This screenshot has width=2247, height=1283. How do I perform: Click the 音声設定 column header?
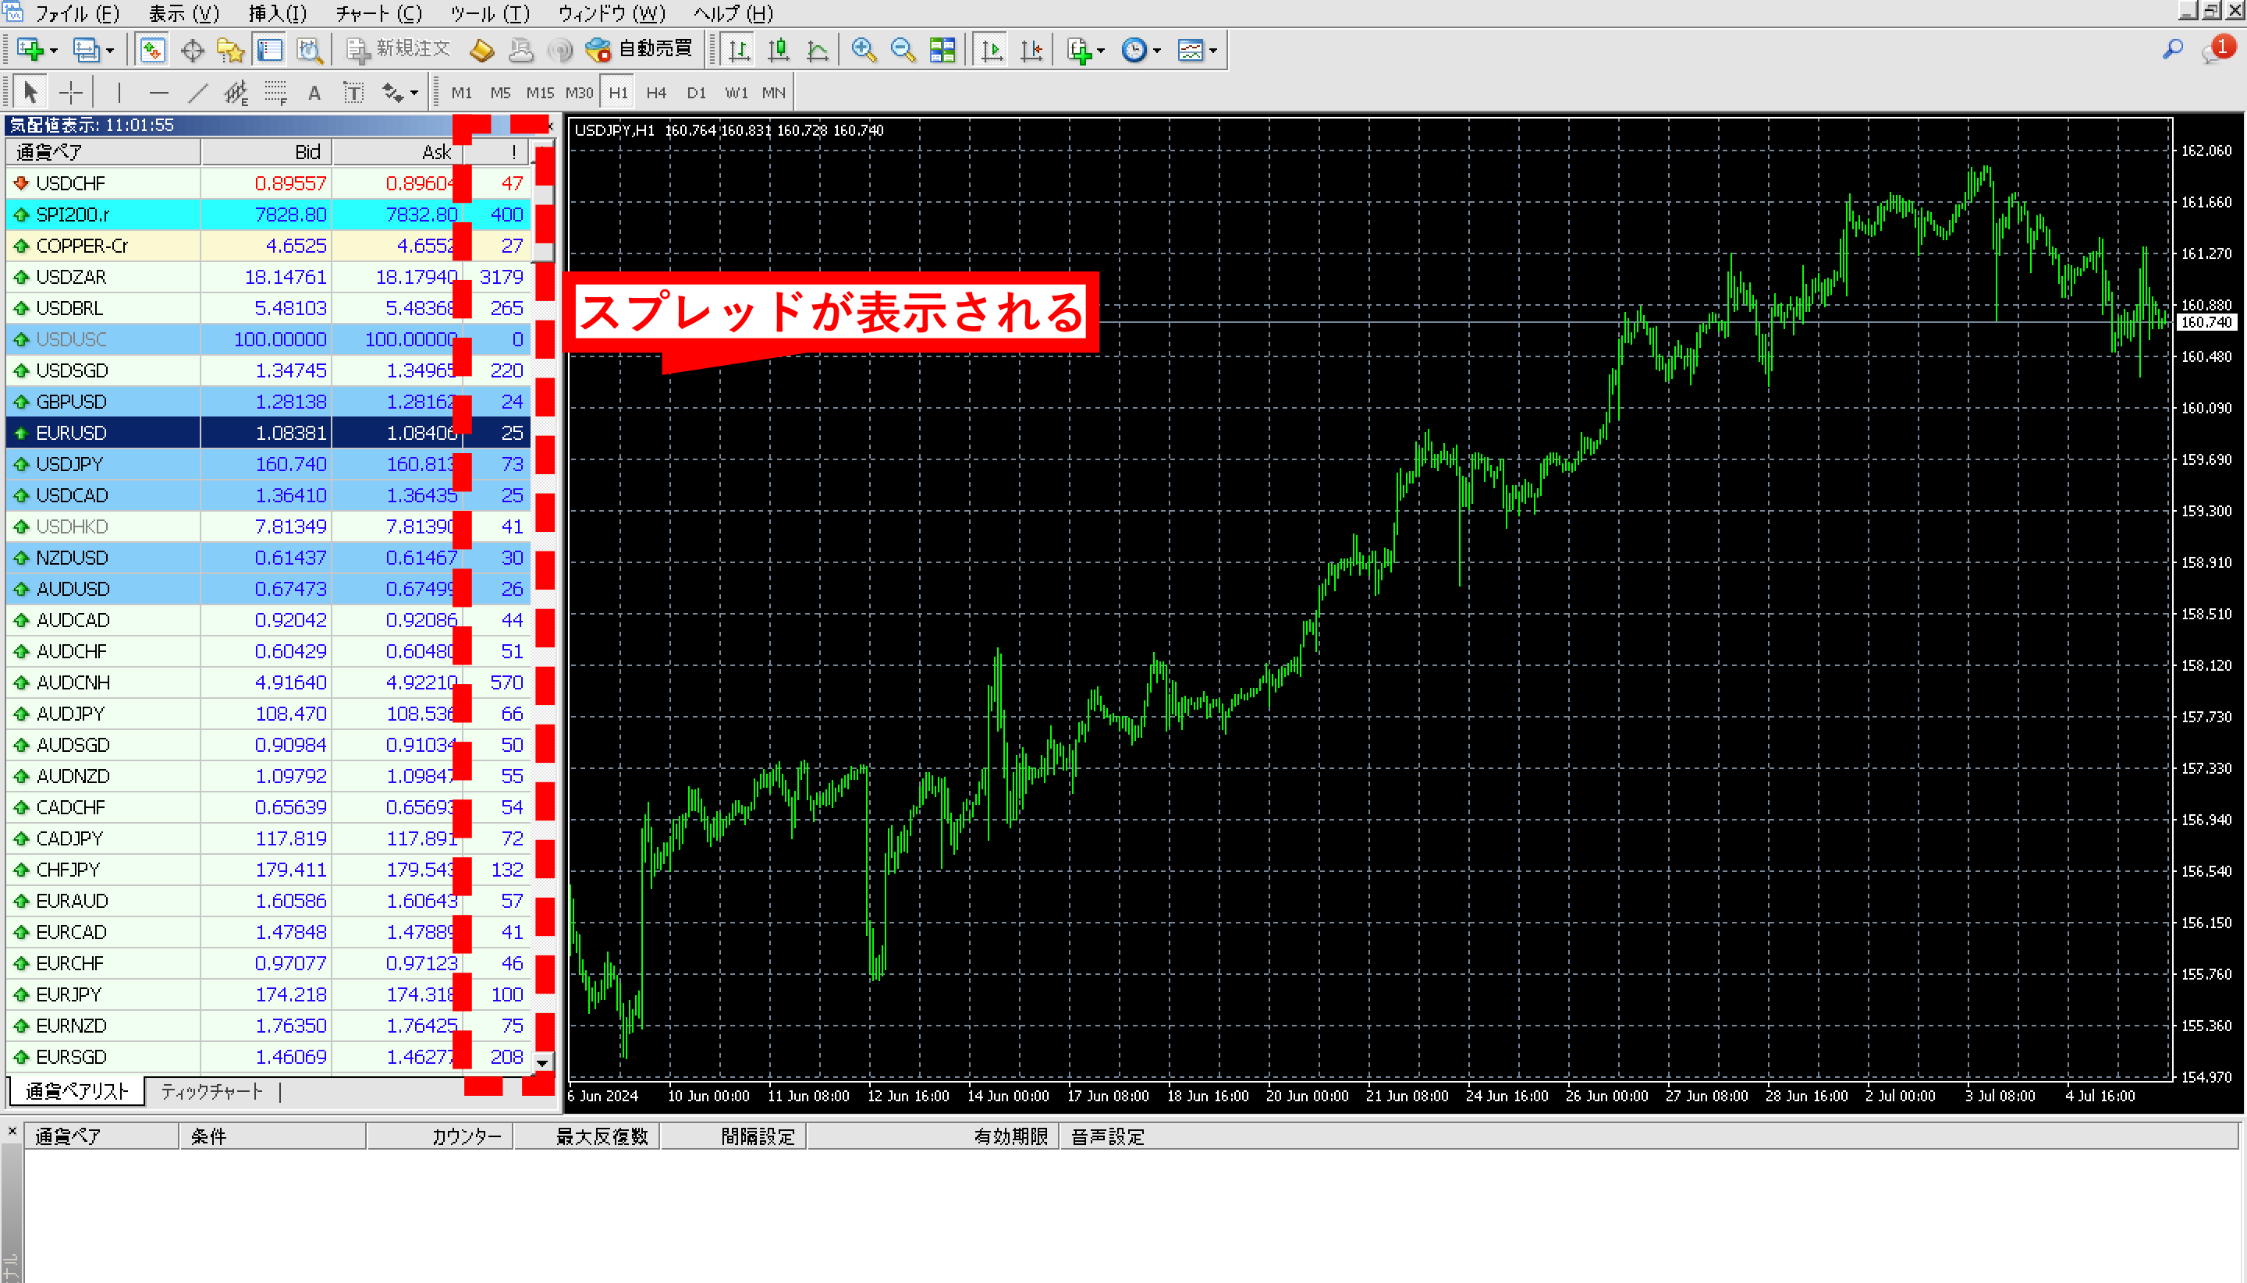[1107, 1136]
